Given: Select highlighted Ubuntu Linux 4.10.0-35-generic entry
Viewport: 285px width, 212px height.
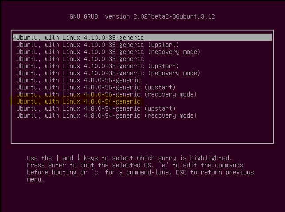Looking at the screenshot, I should click(x=142, y=37).
